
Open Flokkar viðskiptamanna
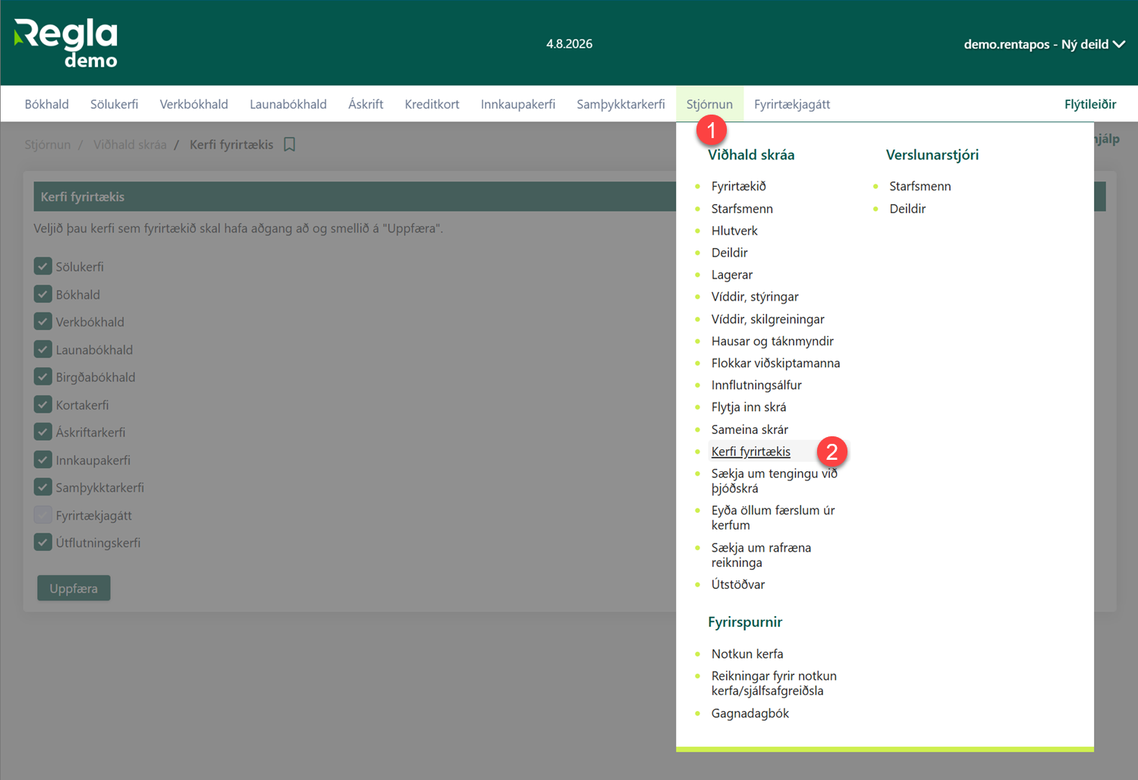point(775,363)
